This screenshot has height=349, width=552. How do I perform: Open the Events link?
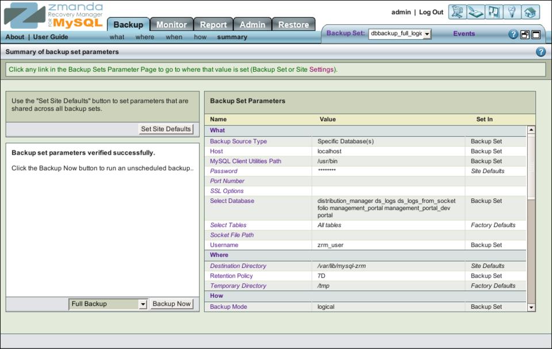pyautogui.click(x=464, y=34)
